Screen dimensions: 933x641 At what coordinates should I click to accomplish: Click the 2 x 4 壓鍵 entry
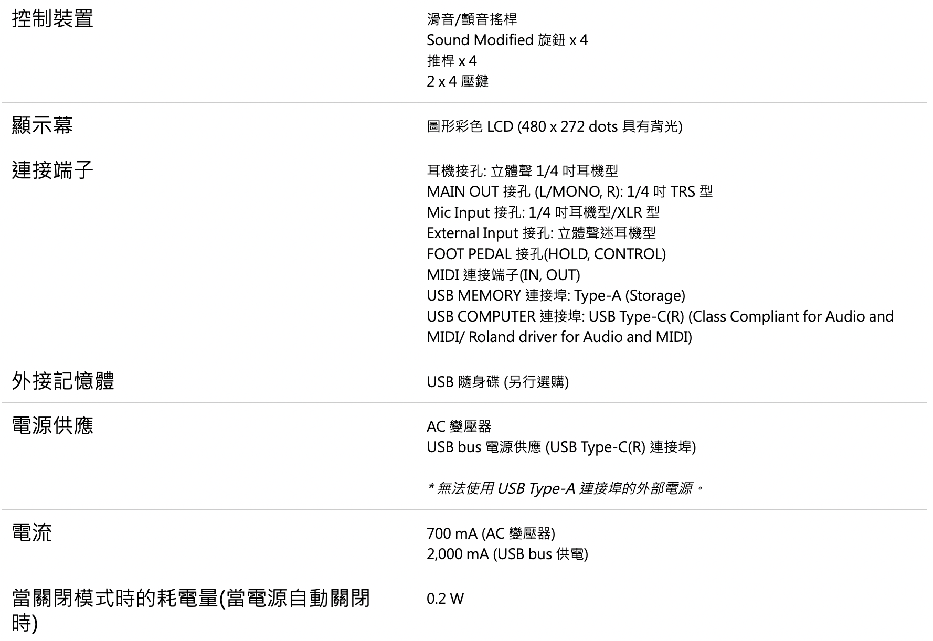click(x=458, y=81)
